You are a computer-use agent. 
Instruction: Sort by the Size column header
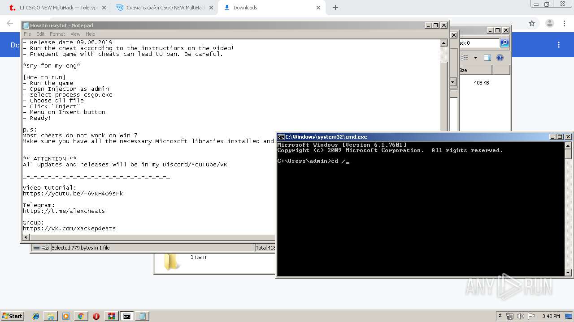475,70
